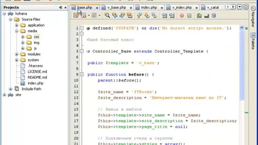Click the Next Bookmark icon
This screenshot has height=145, width=258.
(x=147, y=15)
